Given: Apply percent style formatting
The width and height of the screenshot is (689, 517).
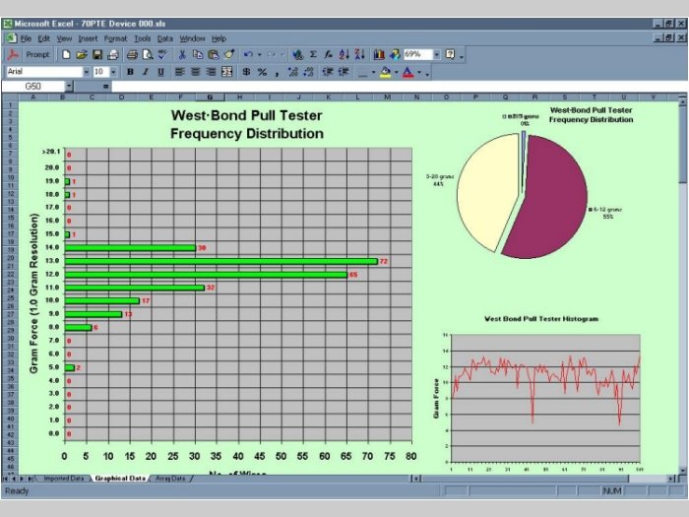Looking at the screenshot, I should (263, 72).
